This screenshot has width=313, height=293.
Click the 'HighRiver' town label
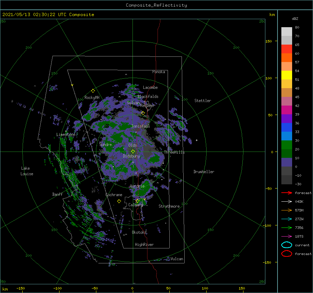(x=144, y=245)
